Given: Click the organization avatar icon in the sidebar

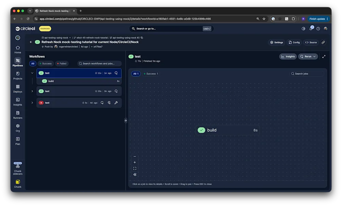Looking at the screenshot, I should point(18,38).
